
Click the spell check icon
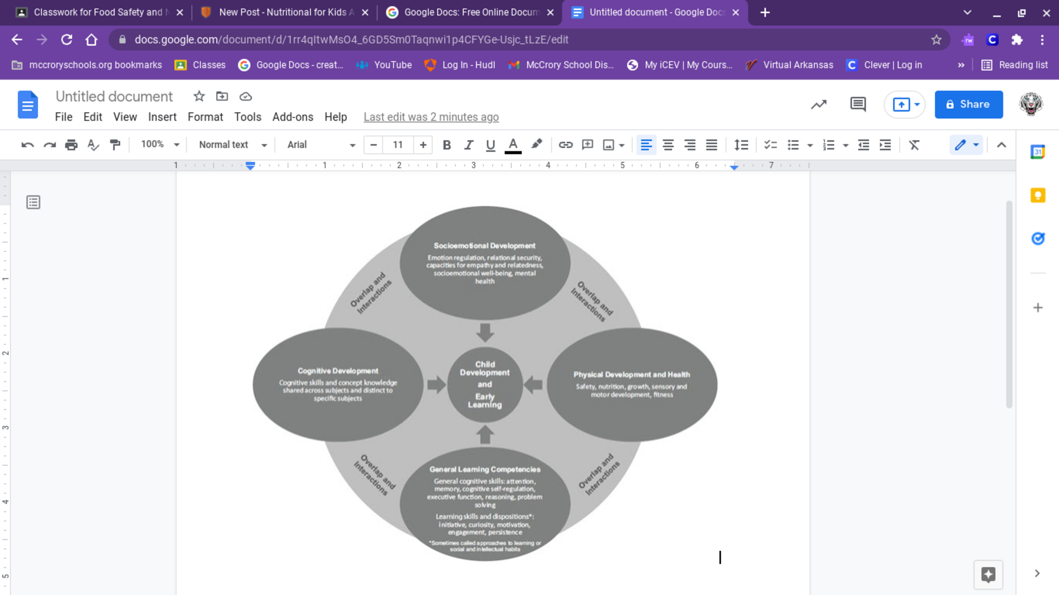[x=93, y=145]
